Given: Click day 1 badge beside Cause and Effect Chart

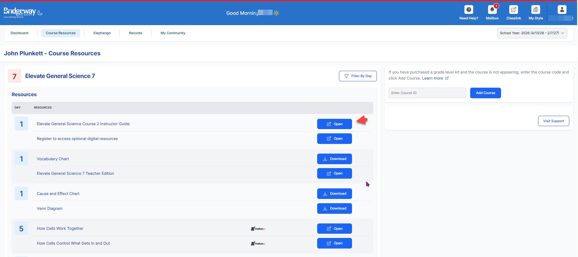Looking at the screenshot, I should pyautogui.click(x=21, y=193).
